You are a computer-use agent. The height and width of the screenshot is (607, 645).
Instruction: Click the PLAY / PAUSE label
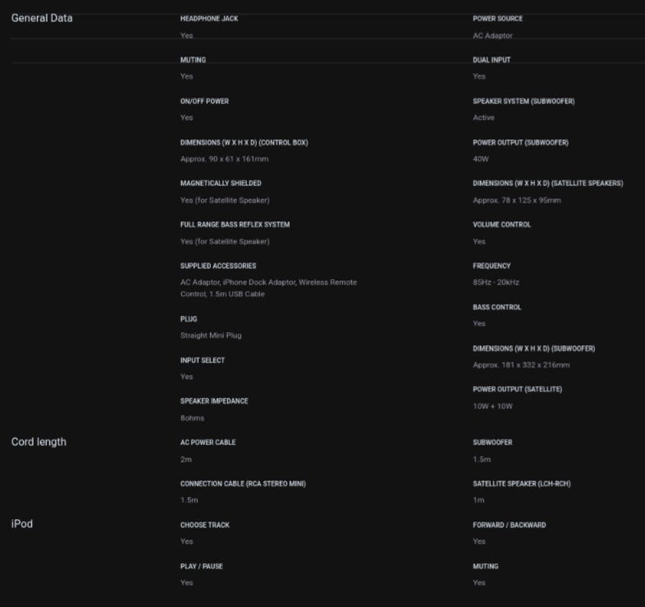point(201,566)
